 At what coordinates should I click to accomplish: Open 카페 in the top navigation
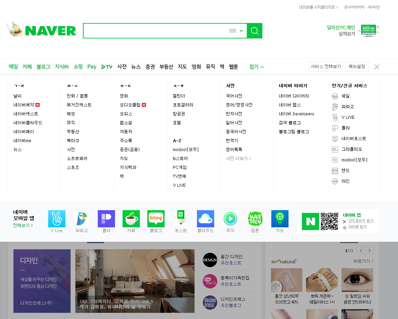(x=27, y=67)
